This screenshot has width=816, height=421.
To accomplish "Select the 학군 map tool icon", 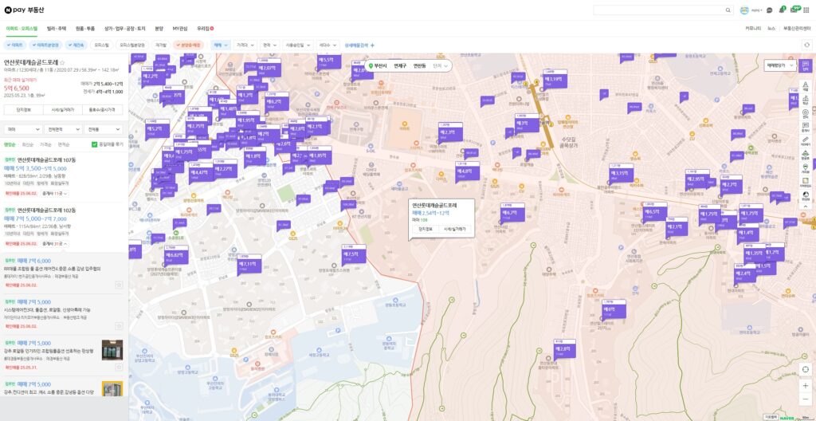I will 806,100.
